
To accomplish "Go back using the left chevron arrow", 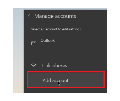I will (29, 16).
